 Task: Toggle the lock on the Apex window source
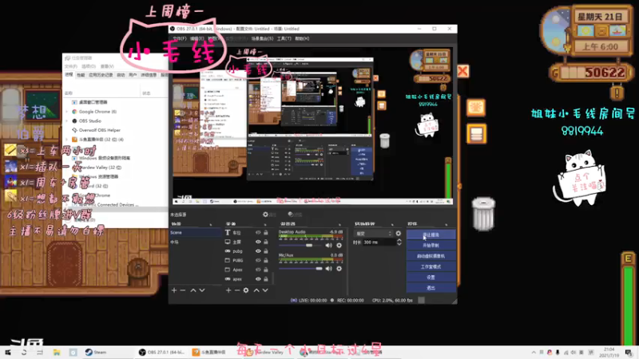[266, 270]
